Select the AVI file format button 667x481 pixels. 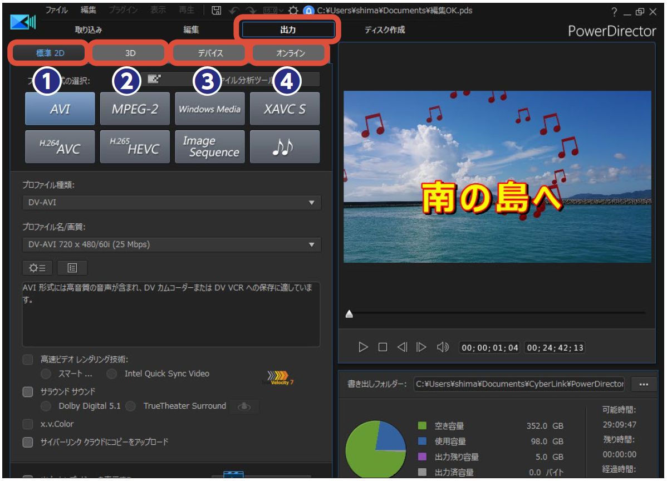60,109
